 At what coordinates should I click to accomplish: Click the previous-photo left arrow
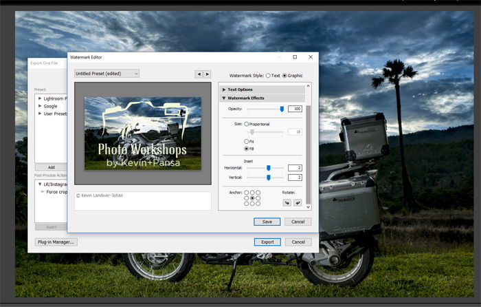tap(199, 74)
